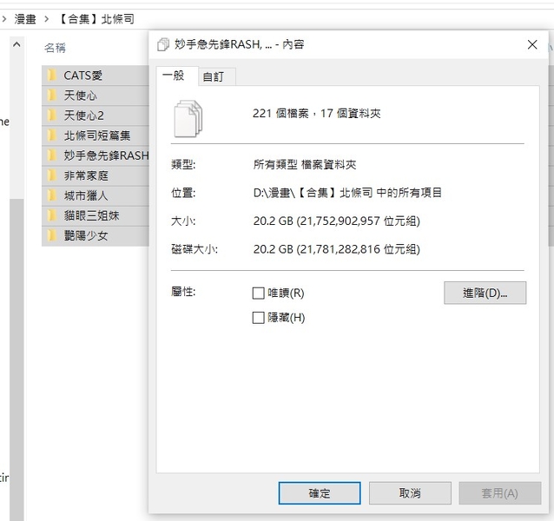Click the CATS愛 folder icon

click(52, 76)
